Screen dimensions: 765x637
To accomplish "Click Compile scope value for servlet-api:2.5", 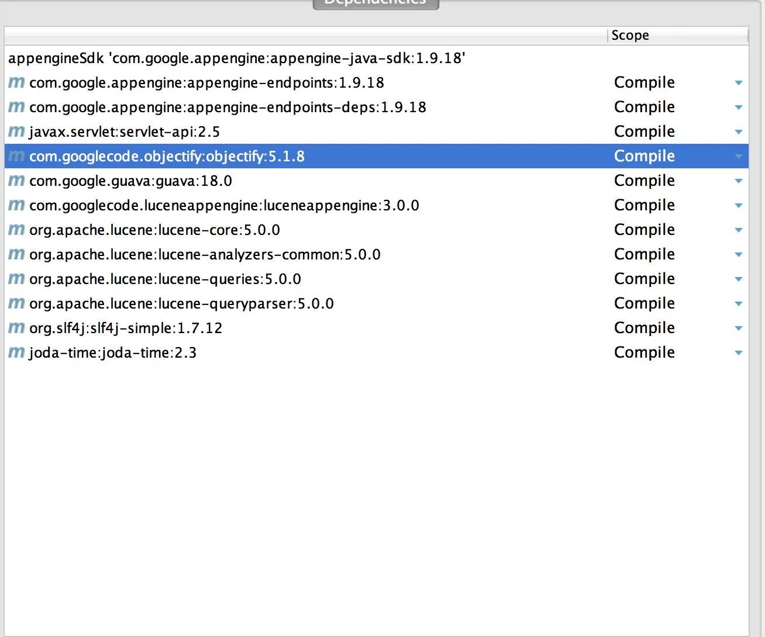I will [x=645, y=131].
